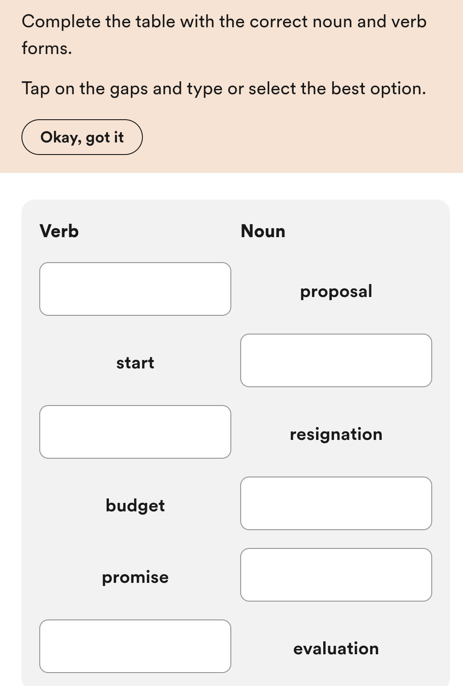Tap the Noun column header
This screenshot has width=463, height=686.
coord(263,231)
